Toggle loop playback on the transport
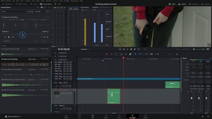This screenshot has width=212, height=119. (x=138, y=49)
